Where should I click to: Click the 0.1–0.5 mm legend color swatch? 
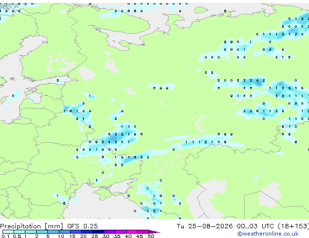point(8,232)
